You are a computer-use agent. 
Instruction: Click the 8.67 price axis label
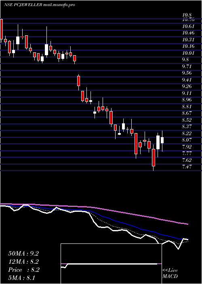[187, 113]
